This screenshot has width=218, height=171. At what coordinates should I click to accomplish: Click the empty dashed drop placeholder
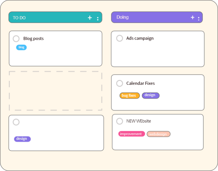click(x=55, y=91)
